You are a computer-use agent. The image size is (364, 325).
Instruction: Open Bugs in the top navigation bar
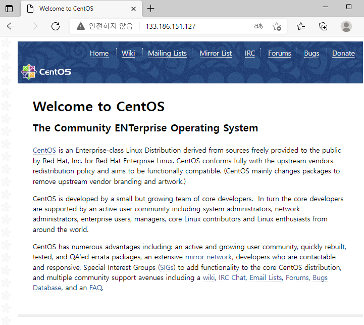click(x=311, y=53)
